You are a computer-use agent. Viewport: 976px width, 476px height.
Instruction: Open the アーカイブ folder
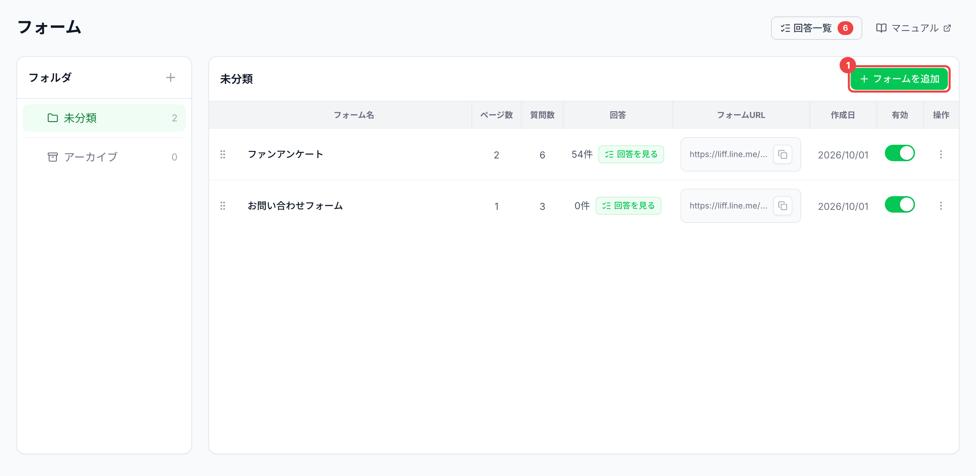(x=104, y=157)
